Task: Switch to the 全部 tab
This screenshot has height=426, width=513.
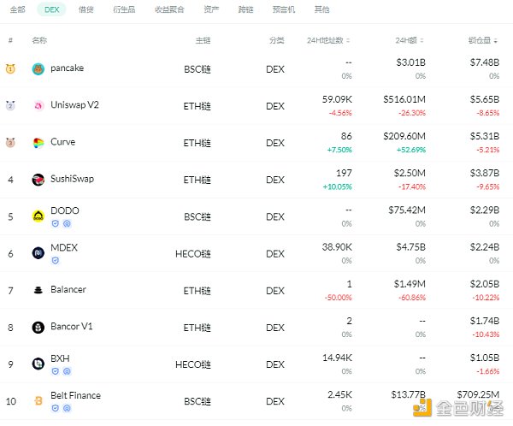Action: (18, 10)
